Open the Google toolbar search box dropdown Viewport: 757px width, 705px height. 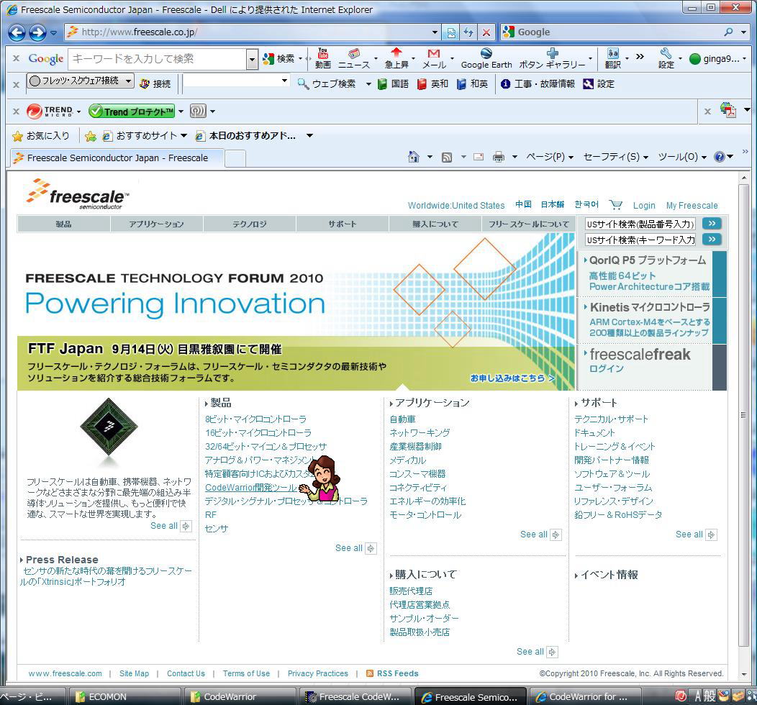click(x=252, y=60)
